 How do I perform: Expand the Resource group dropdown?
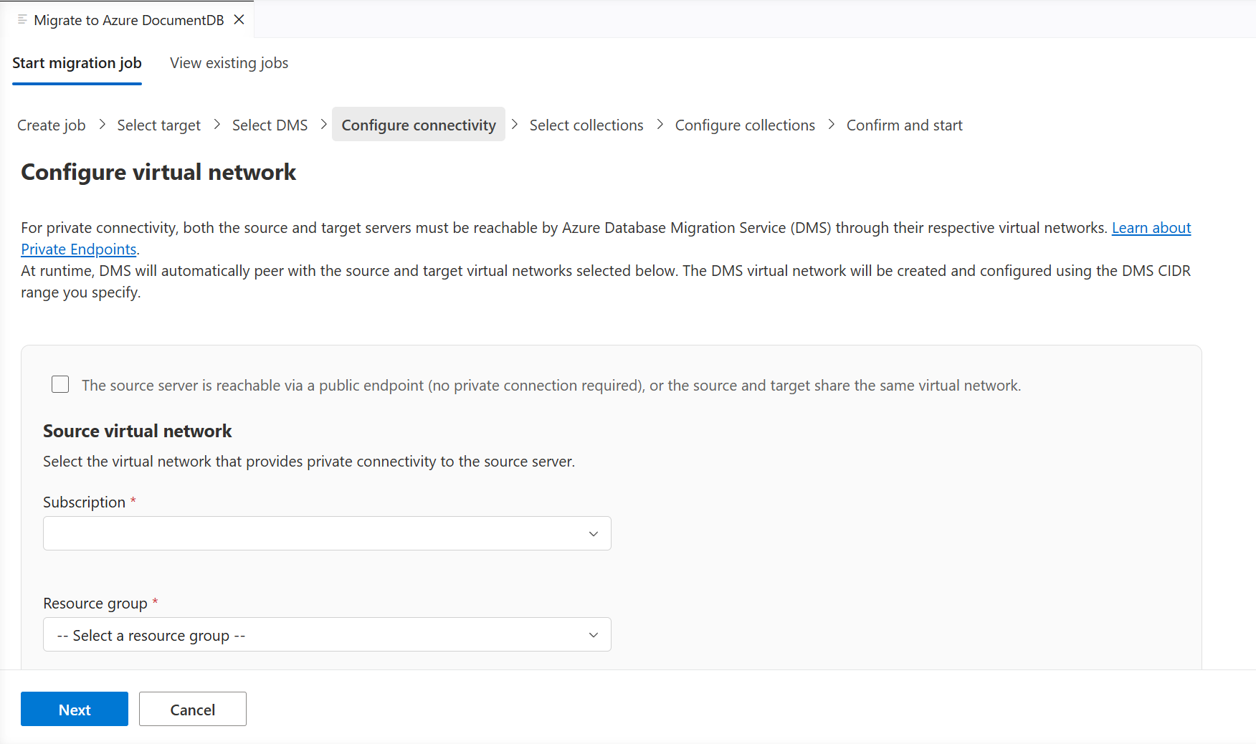click(x=327, y=634)
